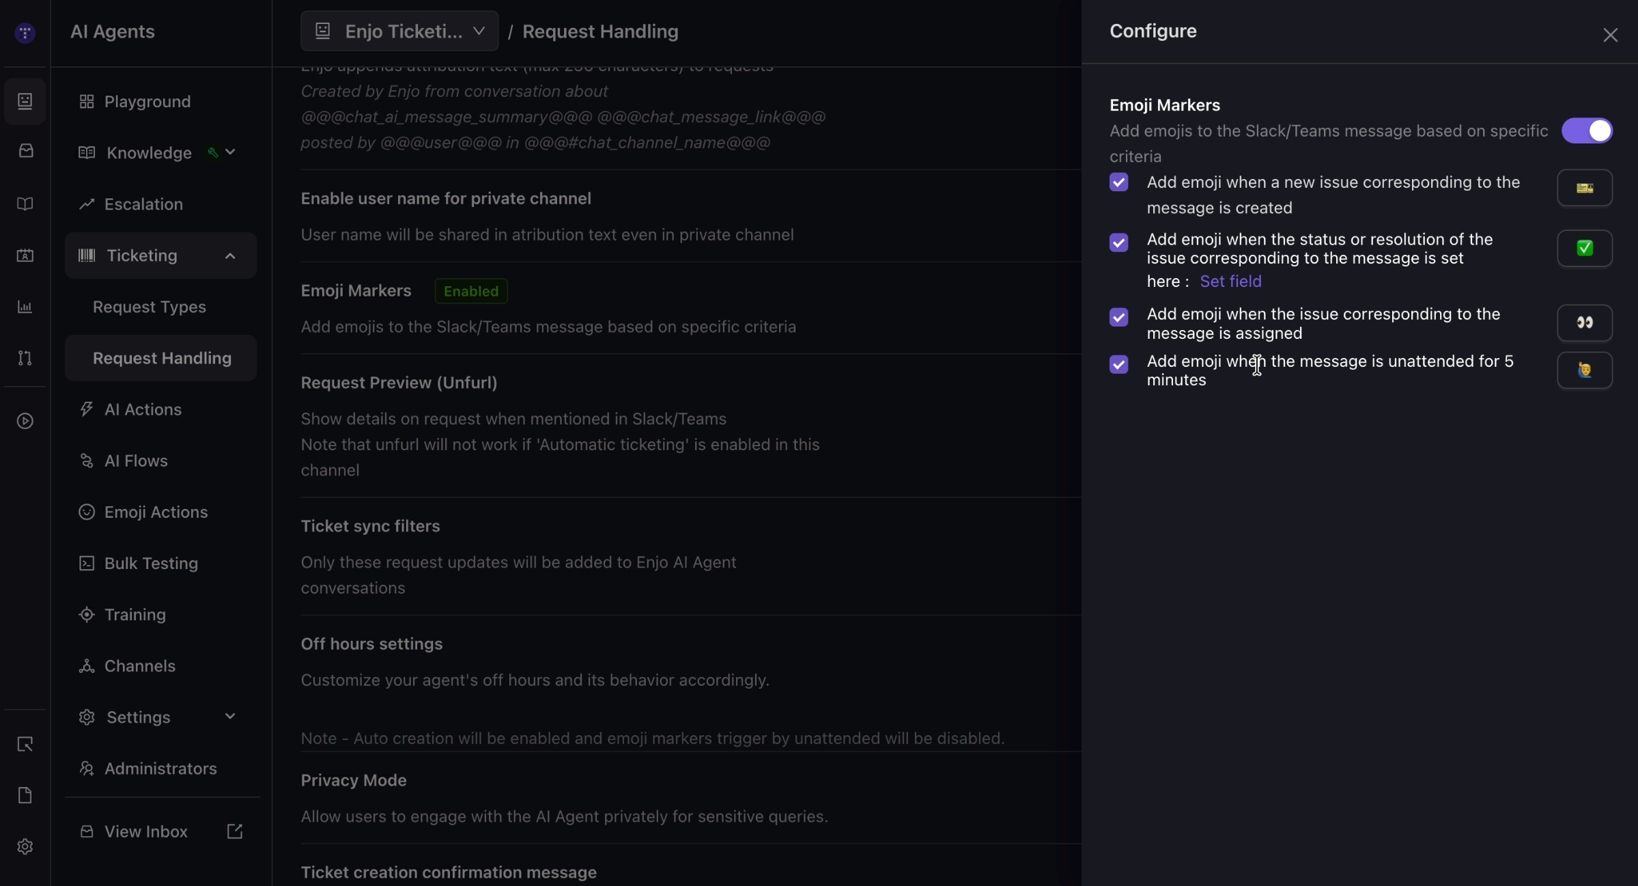Open Playground in the sidebar
Image resolution: width=1638 pixels, height=886 pixels.
pyautogui.click(x=147, y=102)
